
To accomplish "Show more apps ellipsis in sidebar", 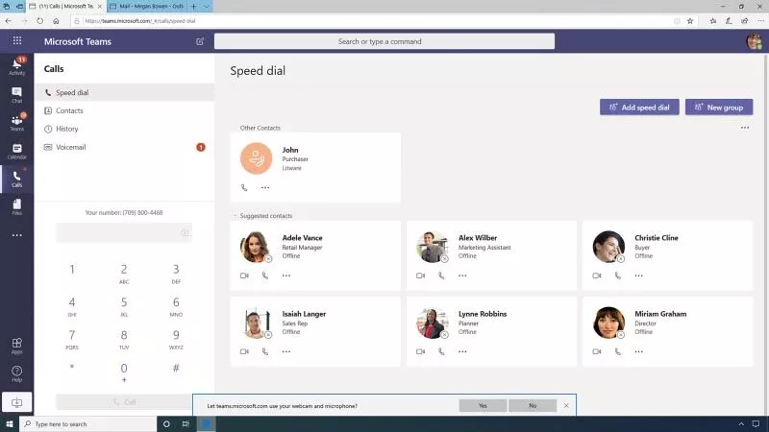I will point(17,235).
